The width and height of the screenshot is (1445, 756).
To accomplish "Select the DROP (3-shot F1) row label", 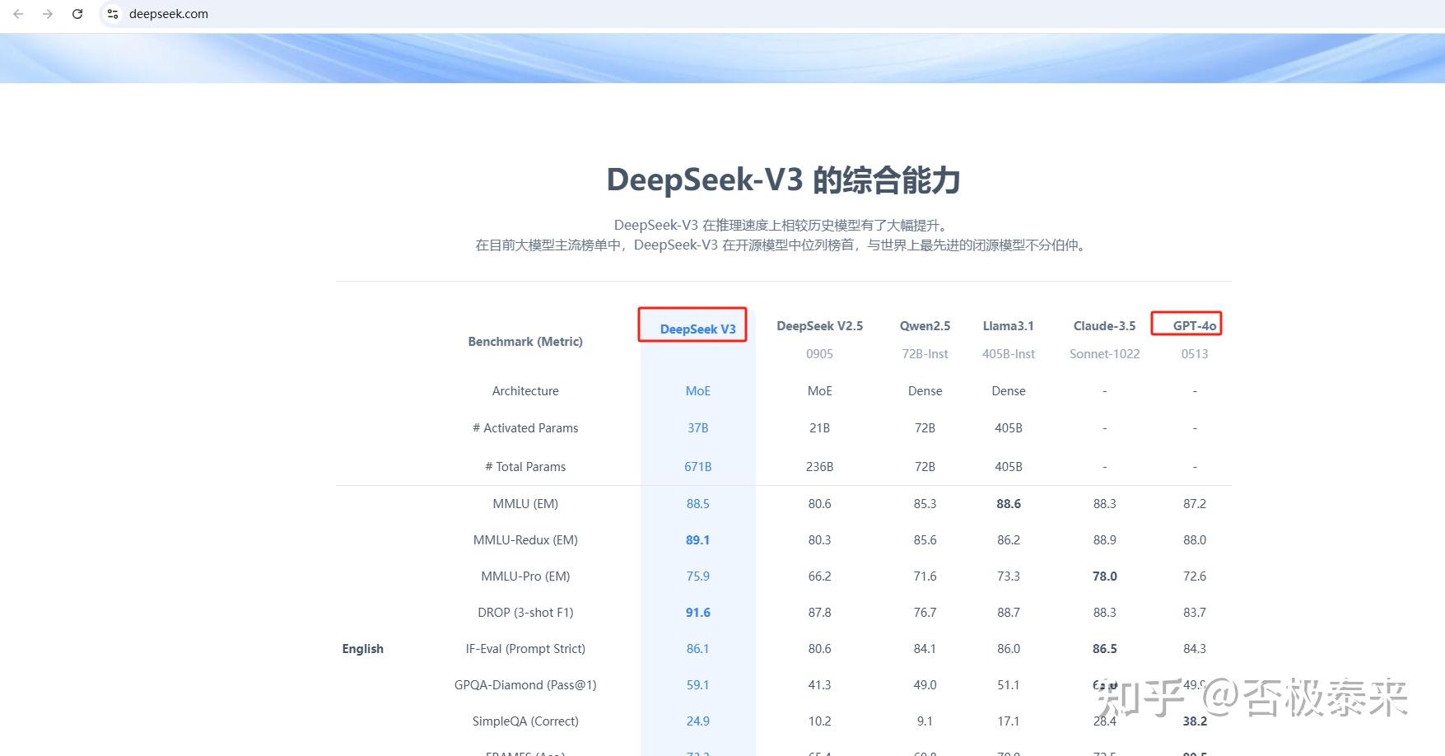I will tap(525, 612).
